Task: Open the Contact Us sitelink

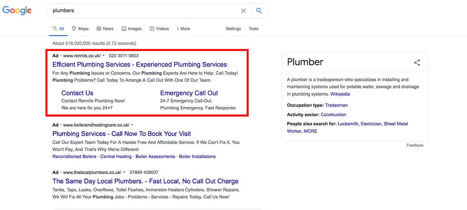Action: point(77,93)
